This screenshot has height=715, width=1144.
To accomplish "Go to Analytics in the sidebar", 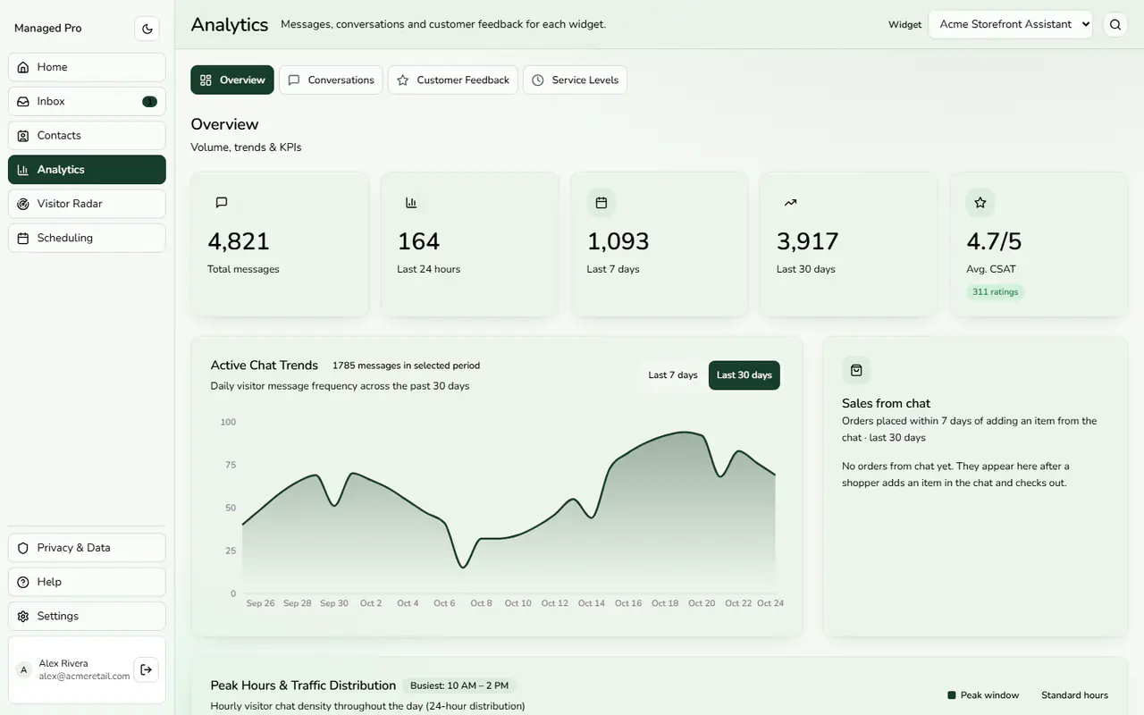I will tap(87, 170).
